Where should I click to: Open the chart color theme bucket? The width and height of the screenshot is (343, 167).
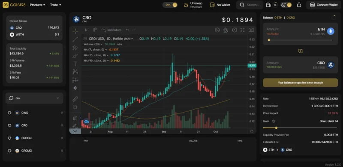tap(226, 30)
